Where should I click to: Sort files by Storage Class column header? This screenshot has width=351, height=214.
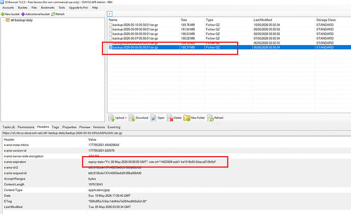click(326, 20)
